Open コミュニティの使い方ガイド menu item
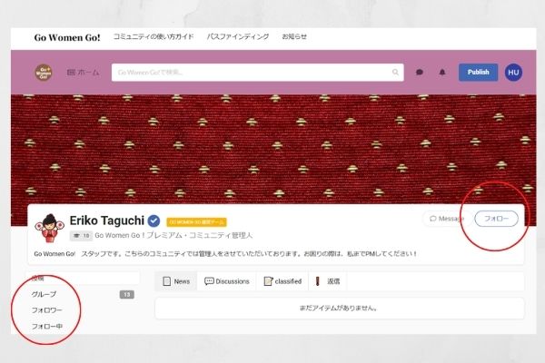This screenshot has height=363, width=545. 154,36
